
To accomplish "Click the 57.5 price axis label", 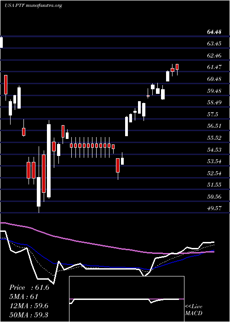I will (x=213, y=115).
